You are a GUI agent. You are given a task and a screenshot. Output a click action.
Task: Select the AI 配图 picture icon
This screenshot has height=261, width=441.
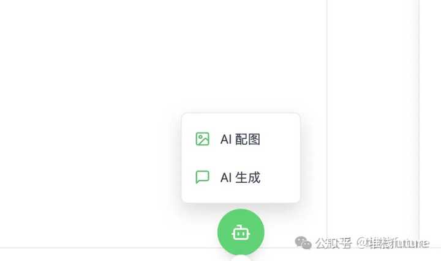(203, 139)
